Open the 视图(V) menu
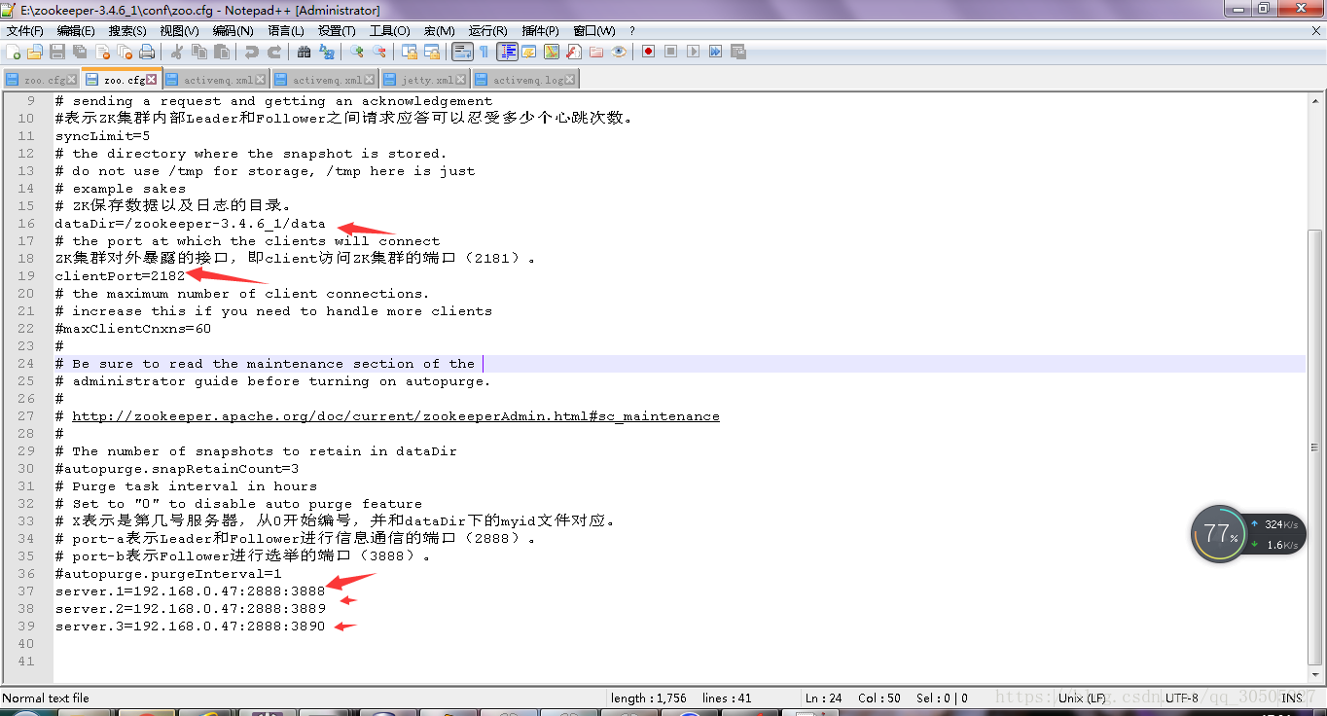 pyautogui.click(x=179, y=31)
